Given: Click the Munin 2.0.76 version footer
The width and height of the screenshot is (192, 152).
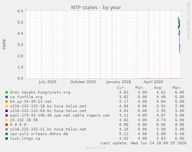Looking at the screenshot, I should coord(96,148).
